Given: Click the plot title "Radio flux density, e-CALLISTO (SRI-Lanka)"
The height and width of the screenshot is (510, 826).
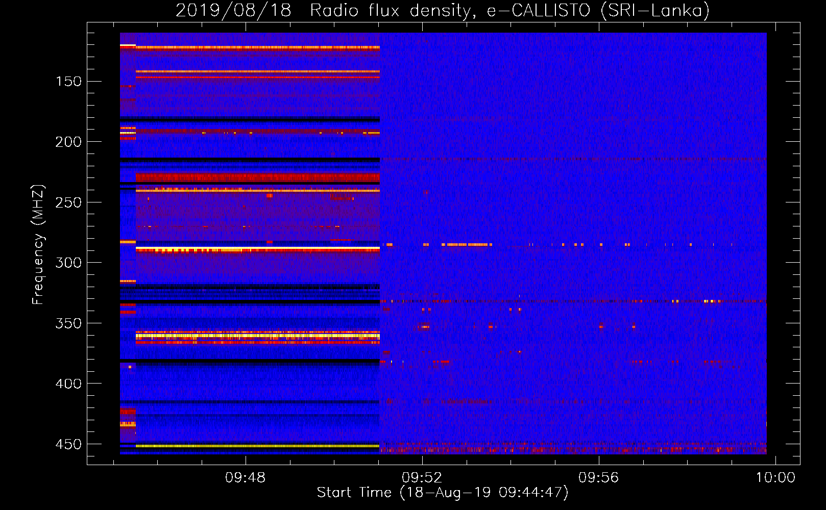Looking at the screenshot, I should [x=509, y=10].
